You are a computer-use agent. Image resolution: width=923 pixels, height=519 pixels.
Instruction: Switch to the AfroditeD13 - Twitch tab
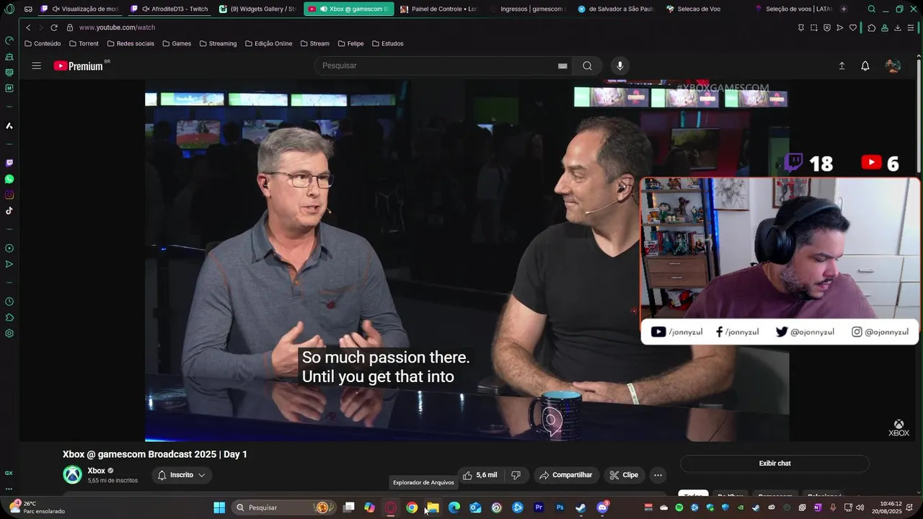pyautogui.click(x=170, y=9)
